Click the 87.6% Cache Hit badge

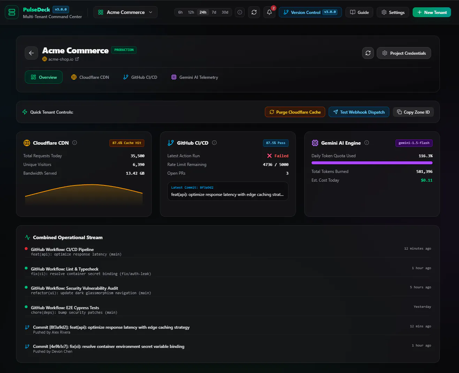(127, 143)
